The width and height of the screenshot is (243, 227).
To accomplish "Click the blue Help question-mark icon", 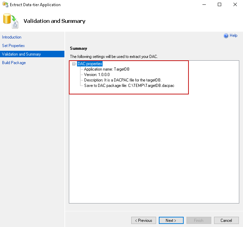I will [x=226, y=36].
